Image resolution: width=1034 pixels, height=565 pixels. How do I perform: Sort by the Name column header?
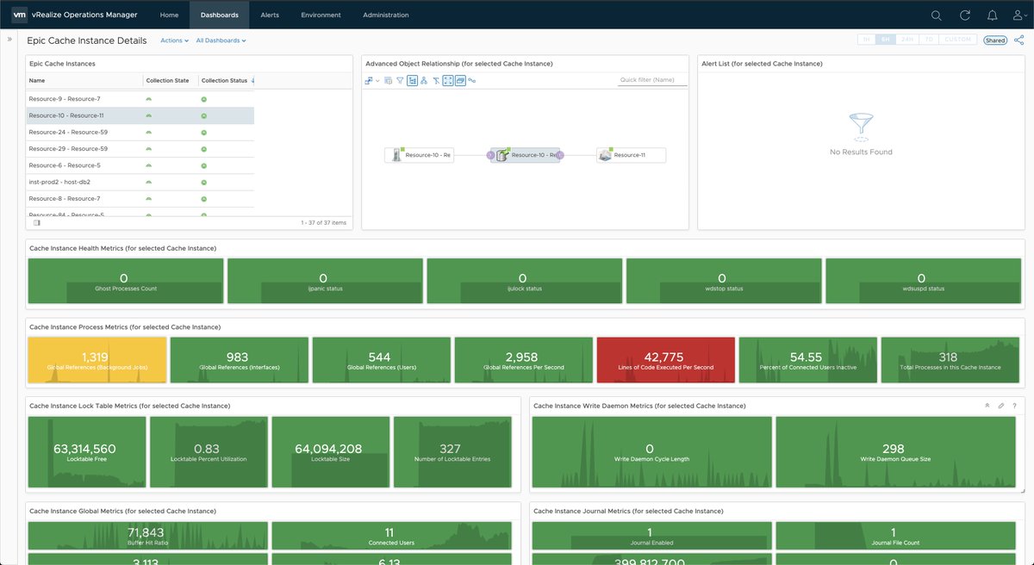coord(84,80)
